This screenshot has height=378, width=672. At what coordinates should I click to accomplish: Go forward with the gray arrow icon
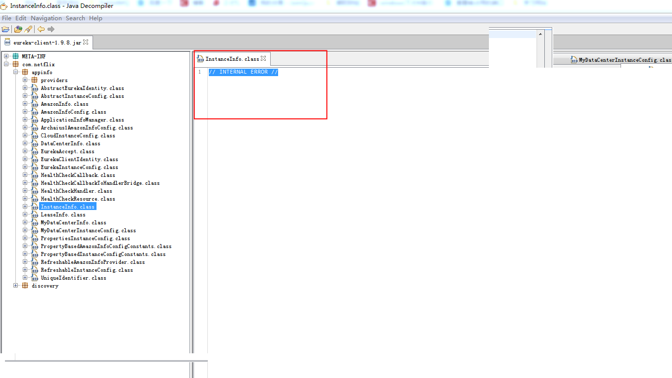pos(51,29)
